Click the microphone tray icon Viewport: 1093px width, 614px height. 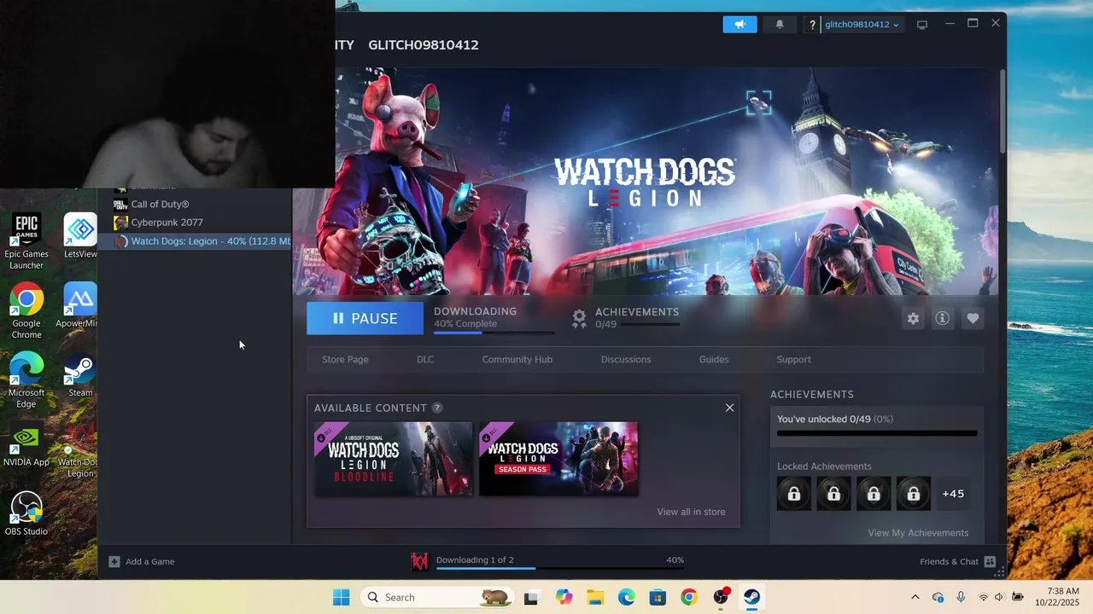point(961,597)
